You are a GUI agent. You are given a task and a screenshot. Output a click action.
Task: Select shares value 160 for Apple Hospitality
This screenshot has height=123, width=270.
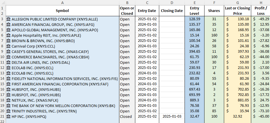[214, 35]
